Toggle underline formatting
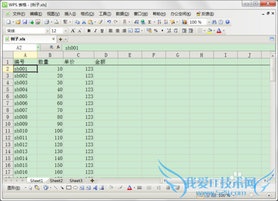The image size is (278, 201). [x=102, y=31]
